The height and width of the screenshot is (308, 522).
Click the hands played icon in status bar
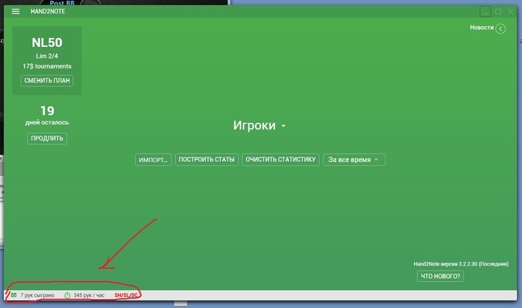tap(13, 295)
